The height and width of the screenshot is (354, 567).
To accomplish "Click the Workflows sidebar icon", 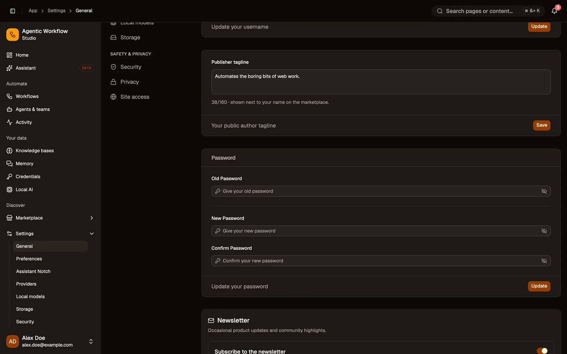I will pyautogui.click(x=9, y=96).
